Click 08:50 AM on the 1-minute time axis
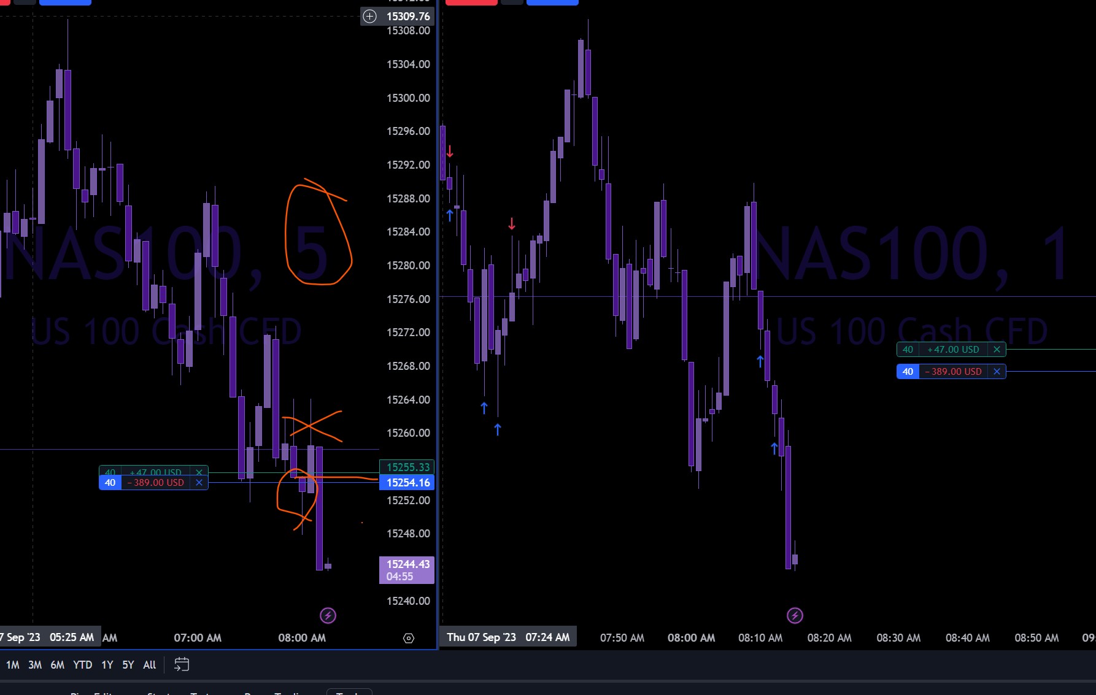This screenshot has height=695, width=1096. (1036, 638)
